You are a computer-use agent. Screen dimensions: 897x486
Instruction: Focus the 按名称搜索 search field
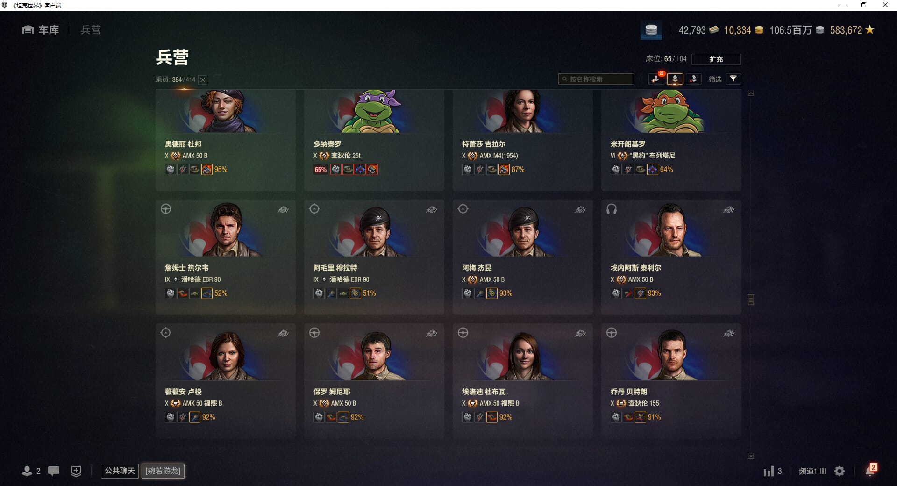click(596, 79)
